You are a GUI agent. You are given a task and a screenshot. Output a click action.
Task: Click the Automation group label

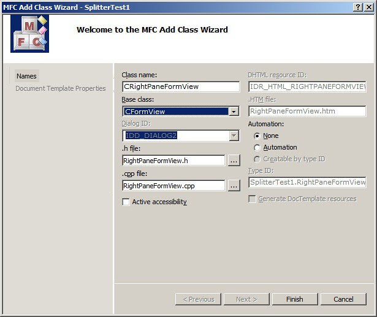pos(265,124)
